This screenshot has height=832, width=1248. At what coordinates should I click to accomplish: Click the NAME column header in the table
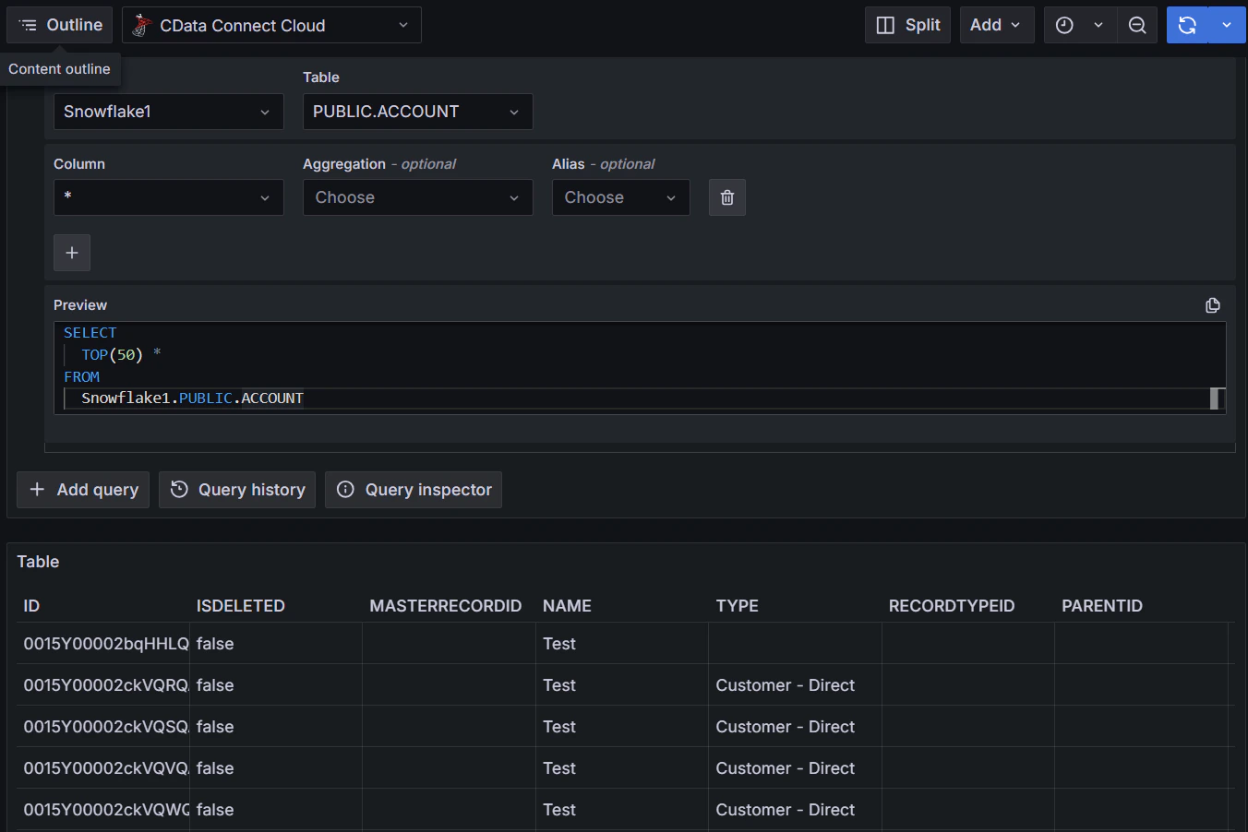tap(567, 606)
